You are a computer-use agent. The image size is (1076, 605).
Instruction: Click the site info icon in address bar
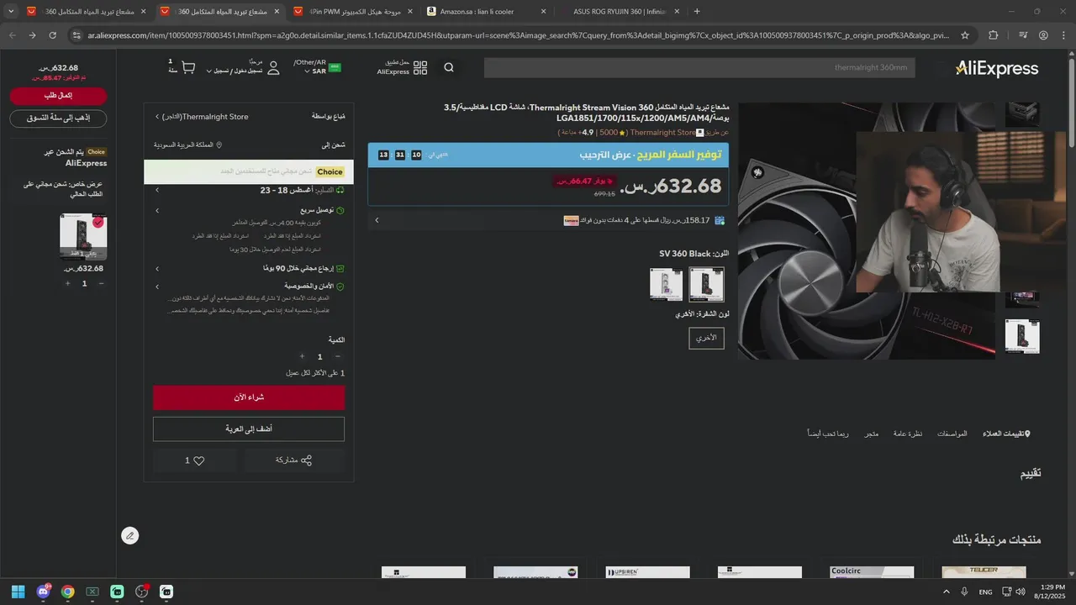coord(76,35)
